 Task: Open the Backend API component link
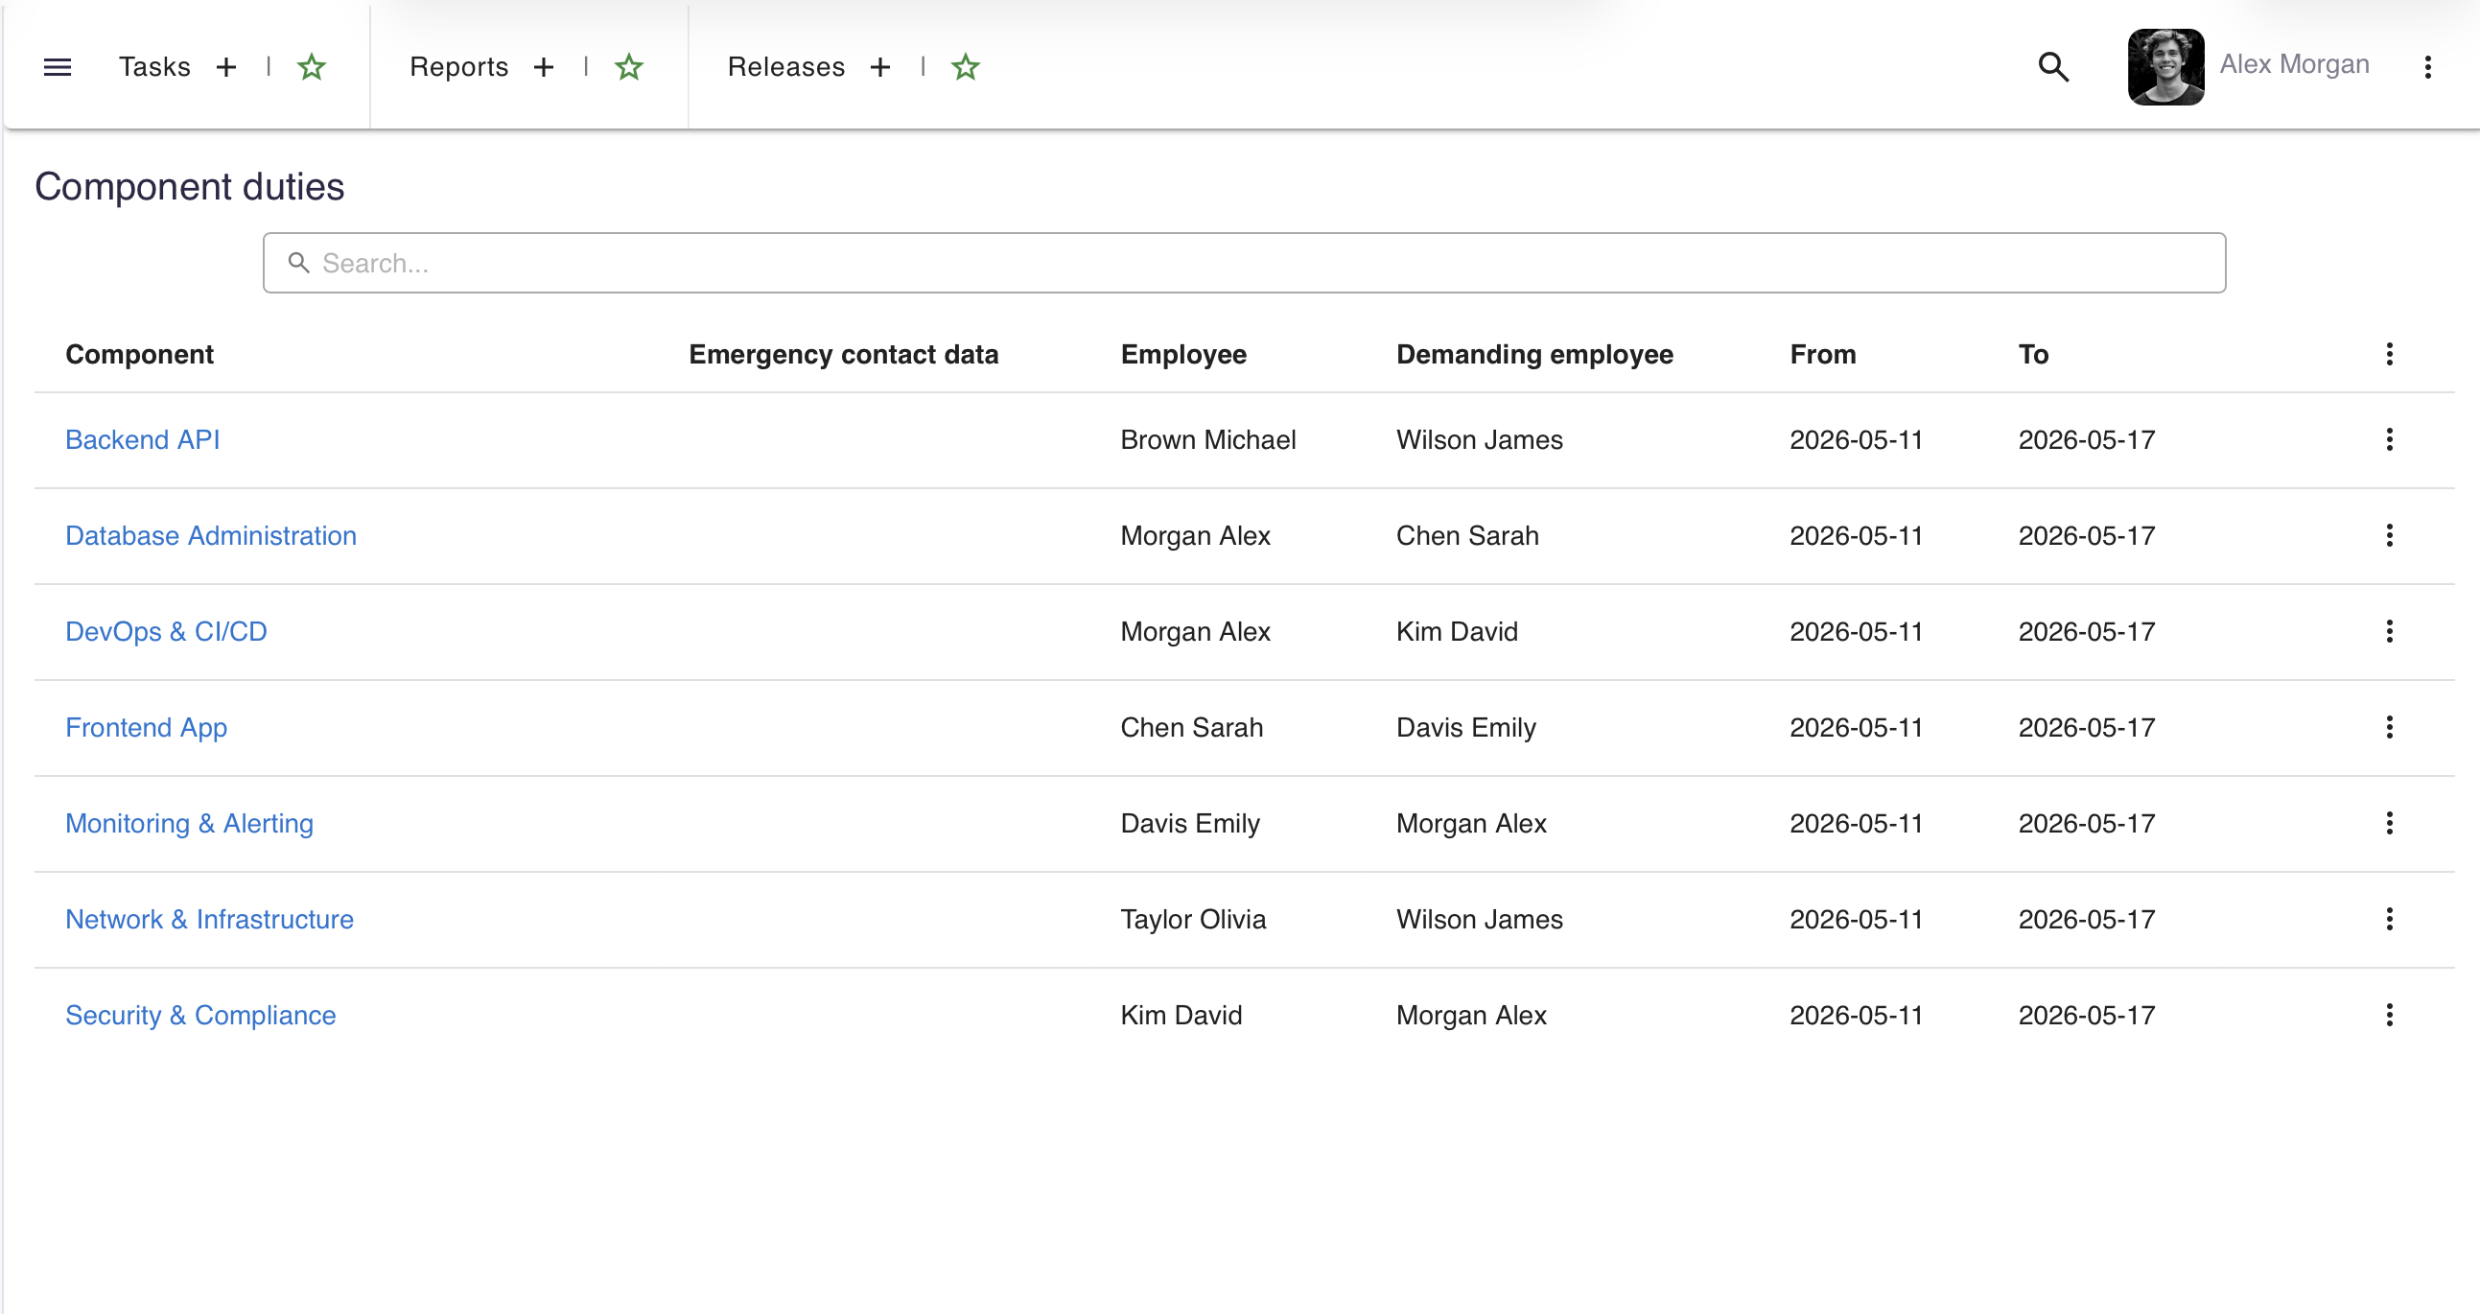tap(143, 439)
